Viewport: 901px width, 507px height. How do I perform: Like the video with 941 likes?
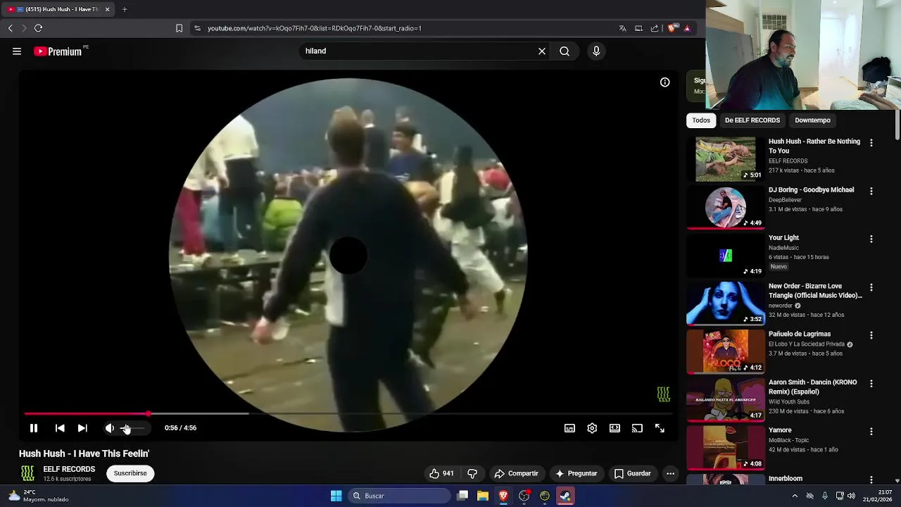(442, 473)
